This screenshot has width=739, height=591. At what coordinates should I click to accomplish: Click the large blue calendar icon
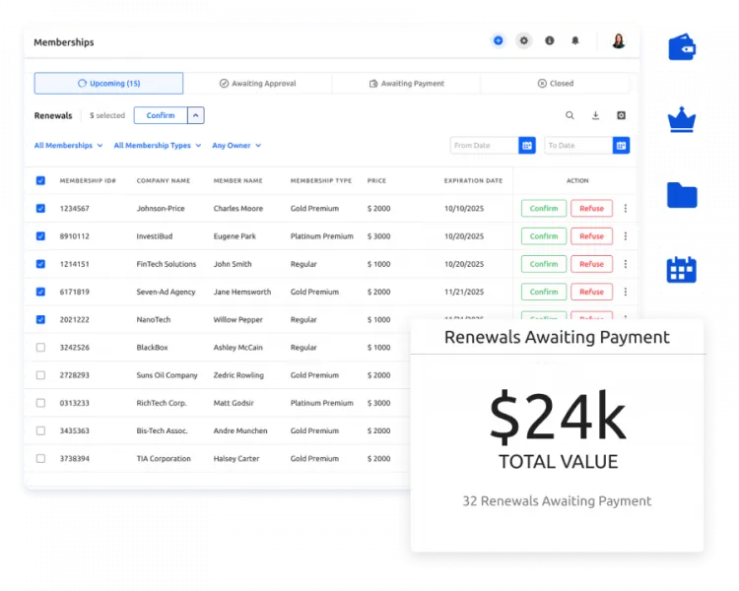[682, 270]
